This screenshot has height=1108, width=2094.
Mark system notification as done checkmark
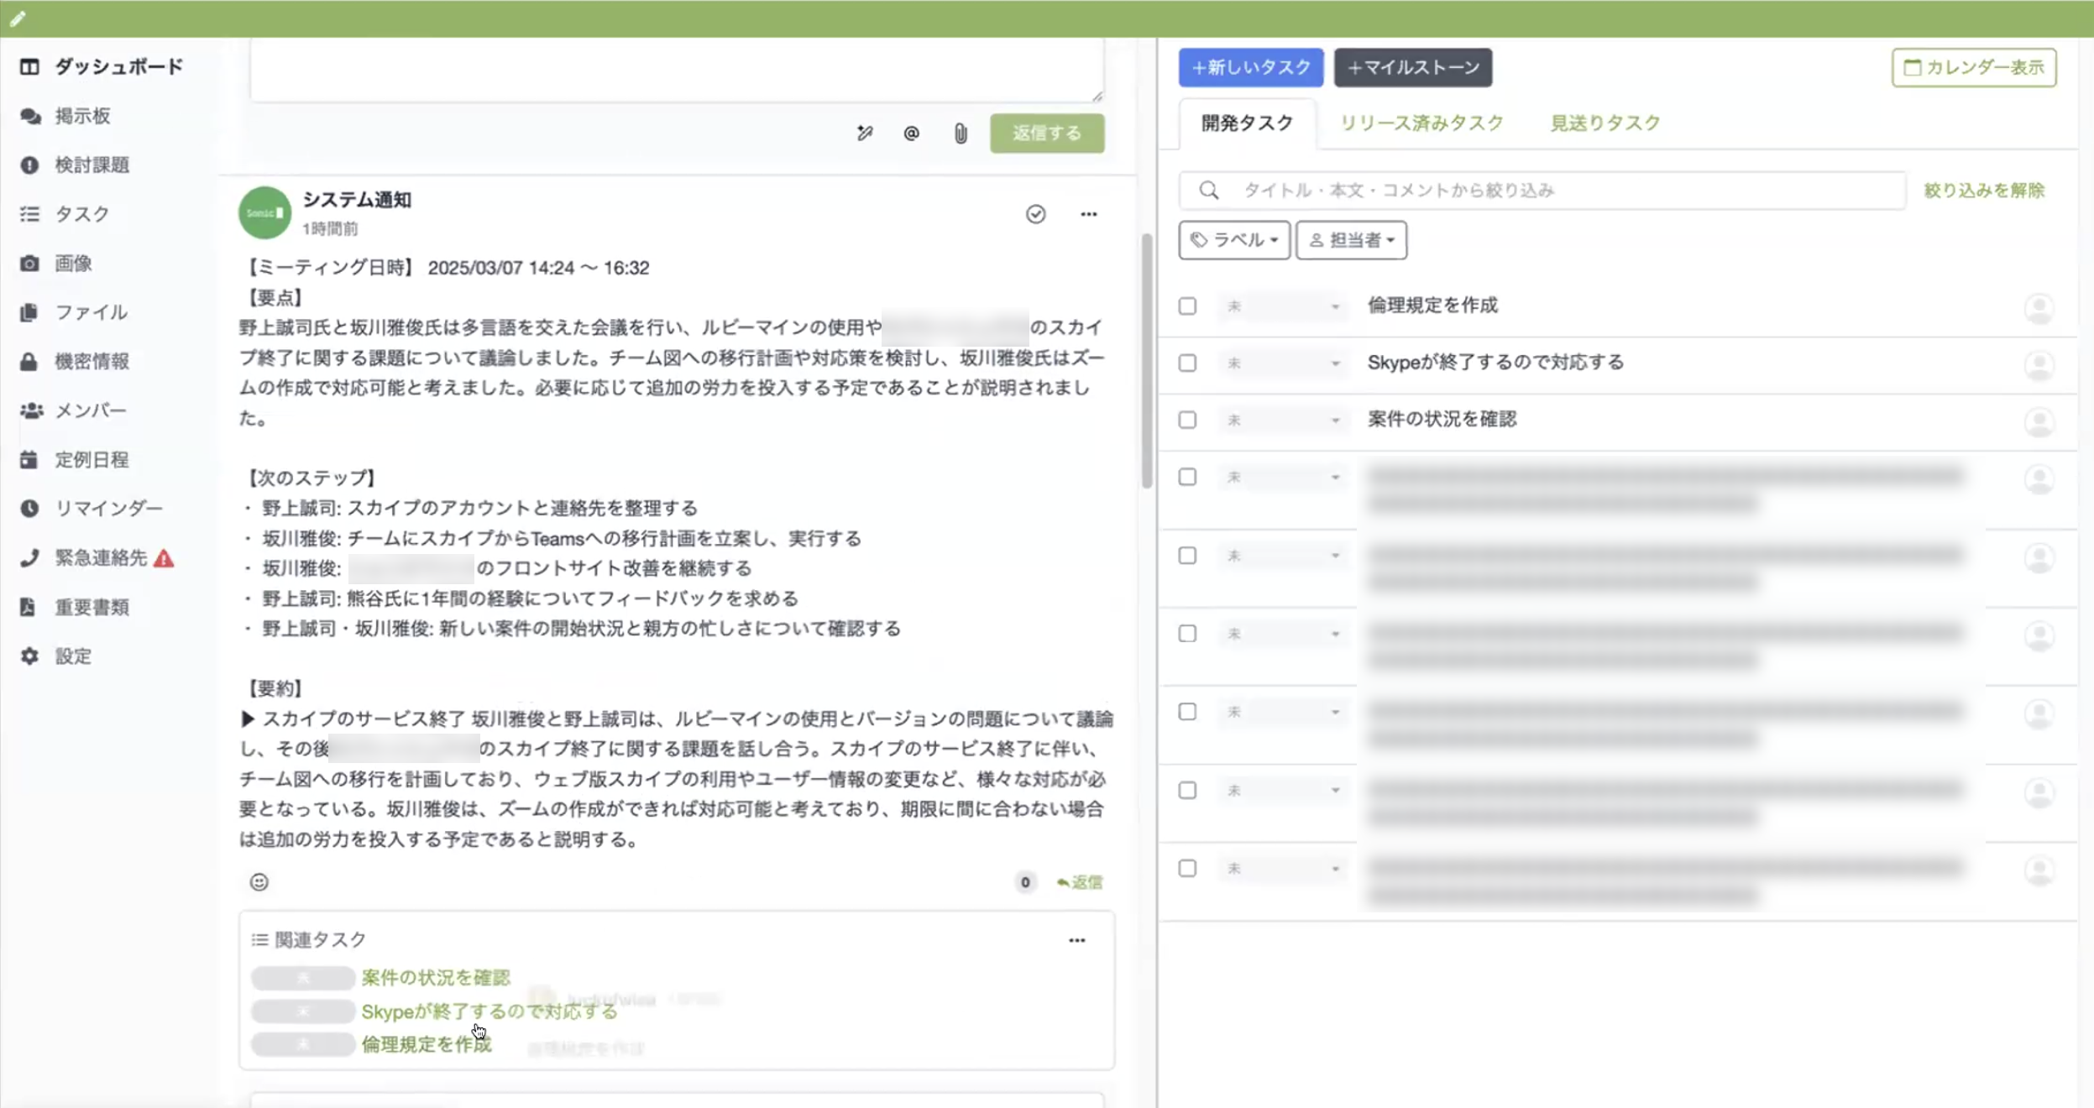(x=1035, y=214)
